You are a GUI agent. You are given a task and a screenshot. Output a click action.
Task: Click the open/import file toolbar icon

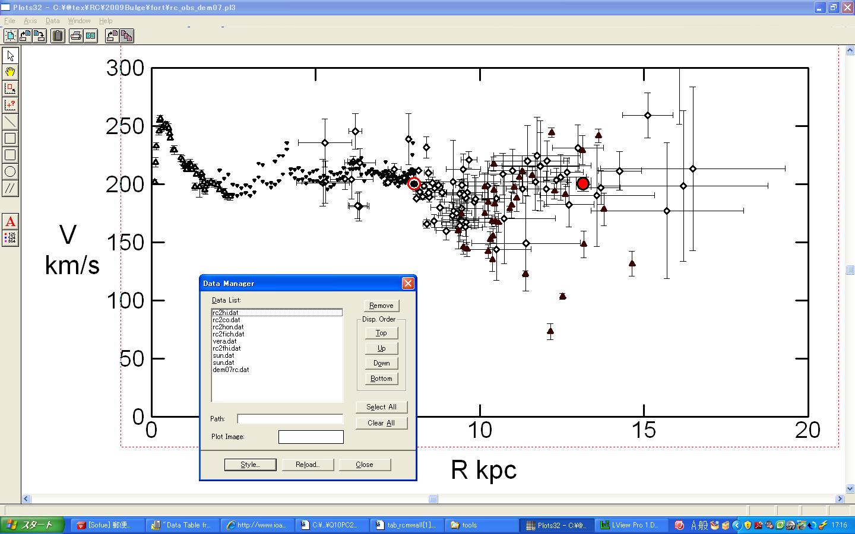pos(25,36)
